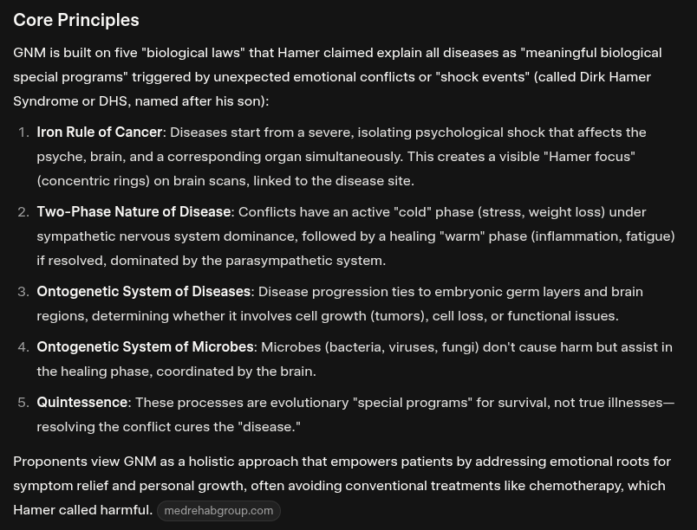Click list number 1 marker
The image size is (697, 530).
coord(23,132)
